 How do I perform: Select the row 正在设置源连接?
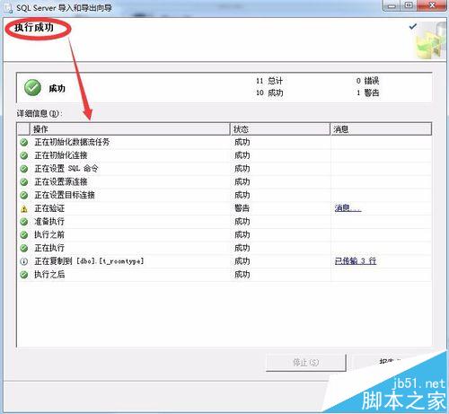224,181
